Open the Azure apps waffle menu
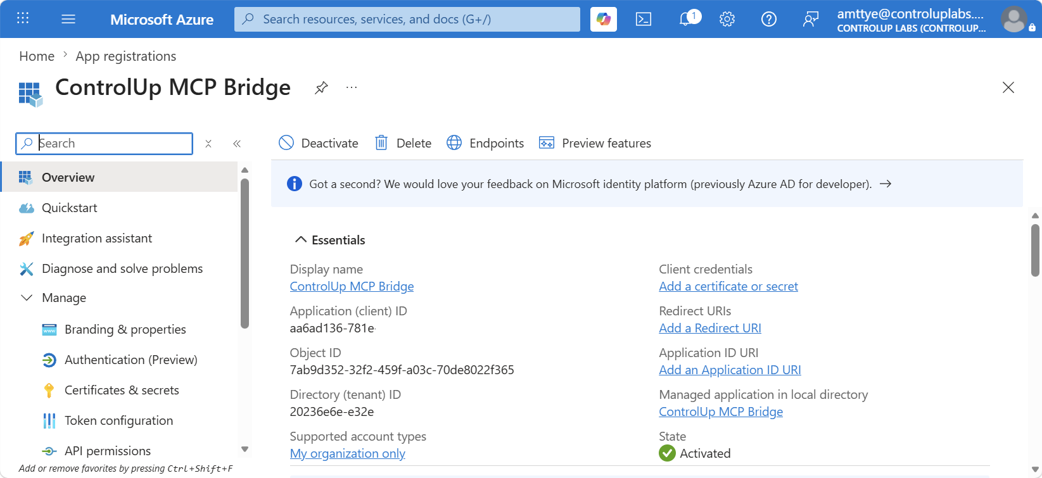Image resolution: width=1042 pixels, height=478 pixels. tap(23, 18)
